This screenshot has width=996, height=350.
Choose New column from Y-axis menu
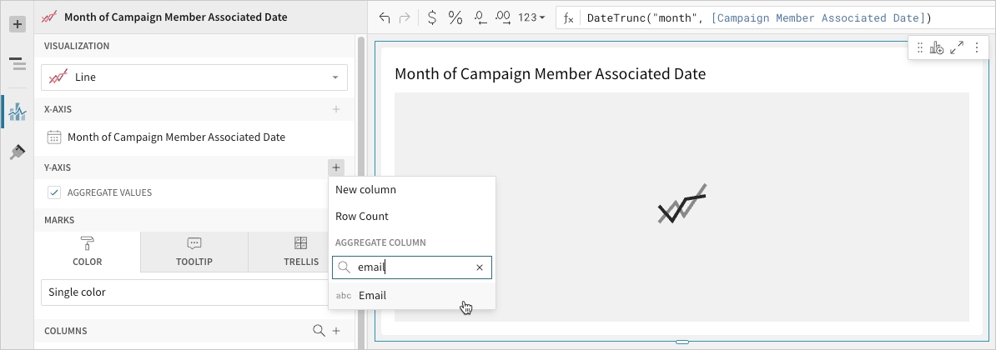pyautogui.click(x=365, y=190)
